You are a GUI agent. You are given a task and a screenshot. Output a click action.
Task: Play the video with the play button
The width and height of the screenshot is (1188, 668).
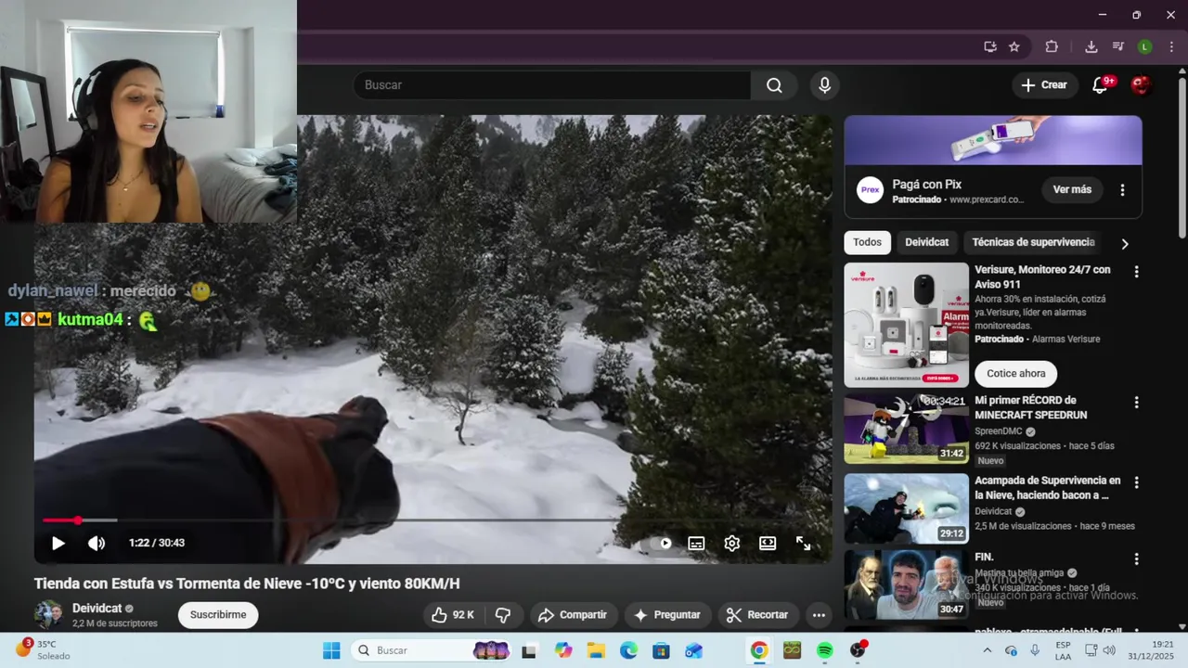[x=58, y=544]
